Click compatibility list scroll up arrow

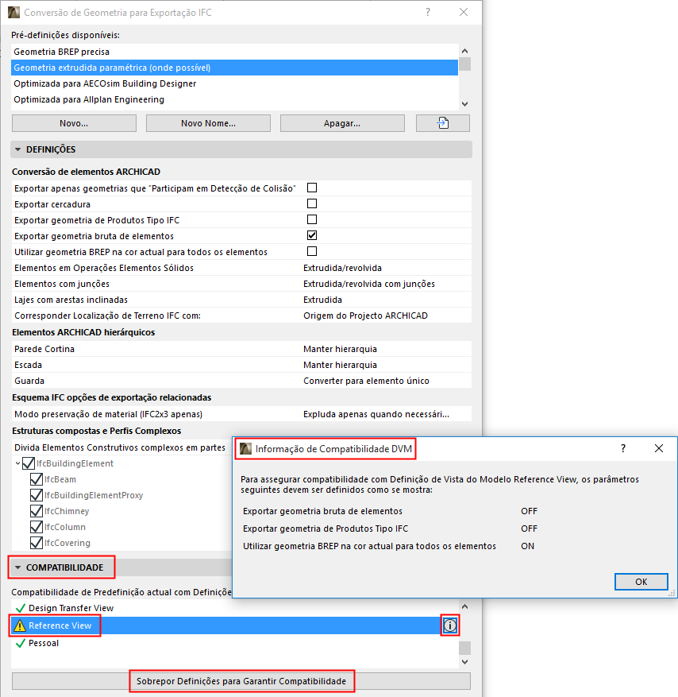(x=465, y=606)
